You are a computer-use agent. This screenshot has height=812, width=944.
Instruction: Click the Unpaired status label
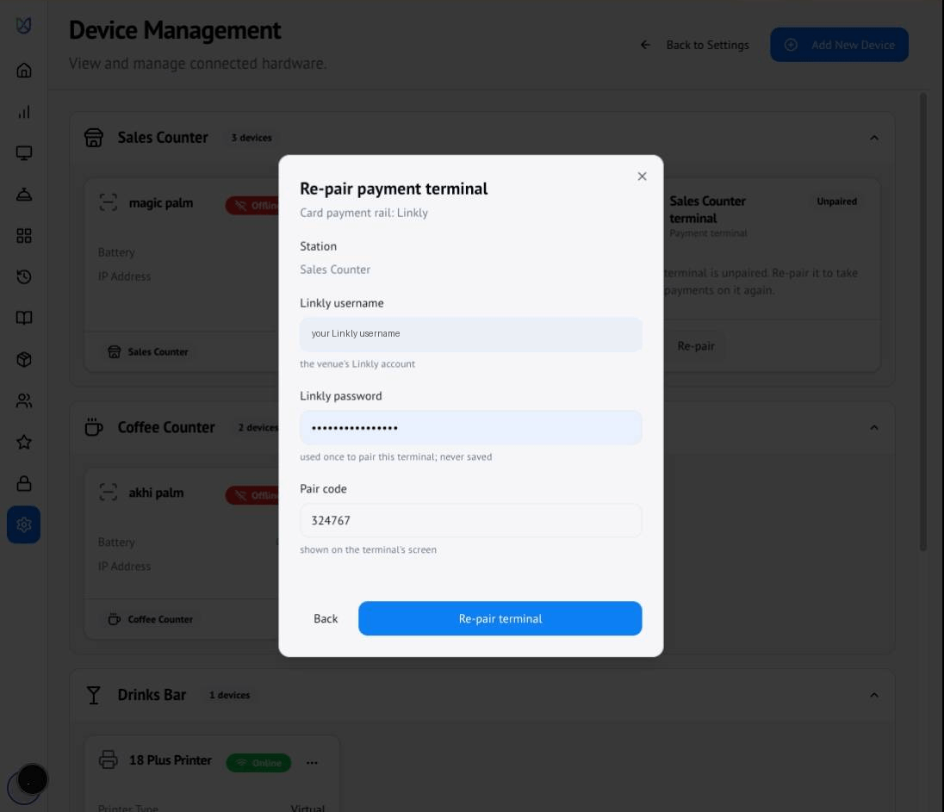point(837,201)
